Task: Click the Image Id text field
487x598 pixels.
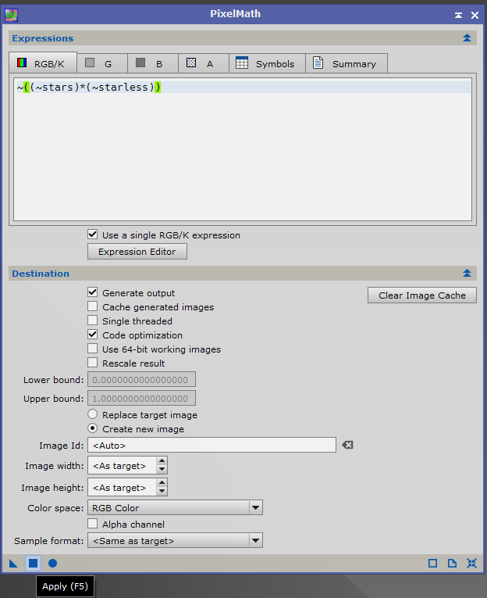Action: click(x=212, y=445)
